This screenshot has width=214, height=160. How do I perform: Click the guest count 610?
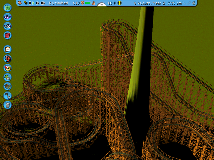click(x=76, y=3)
